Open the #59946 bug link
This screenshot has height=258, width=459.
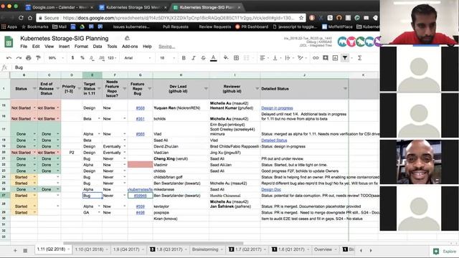click(141, 196)
